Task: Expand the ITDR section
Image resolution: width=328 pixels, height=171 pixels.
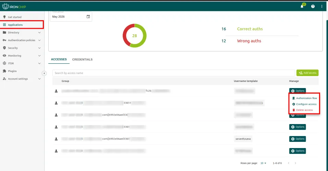Action: click(39, 63)
